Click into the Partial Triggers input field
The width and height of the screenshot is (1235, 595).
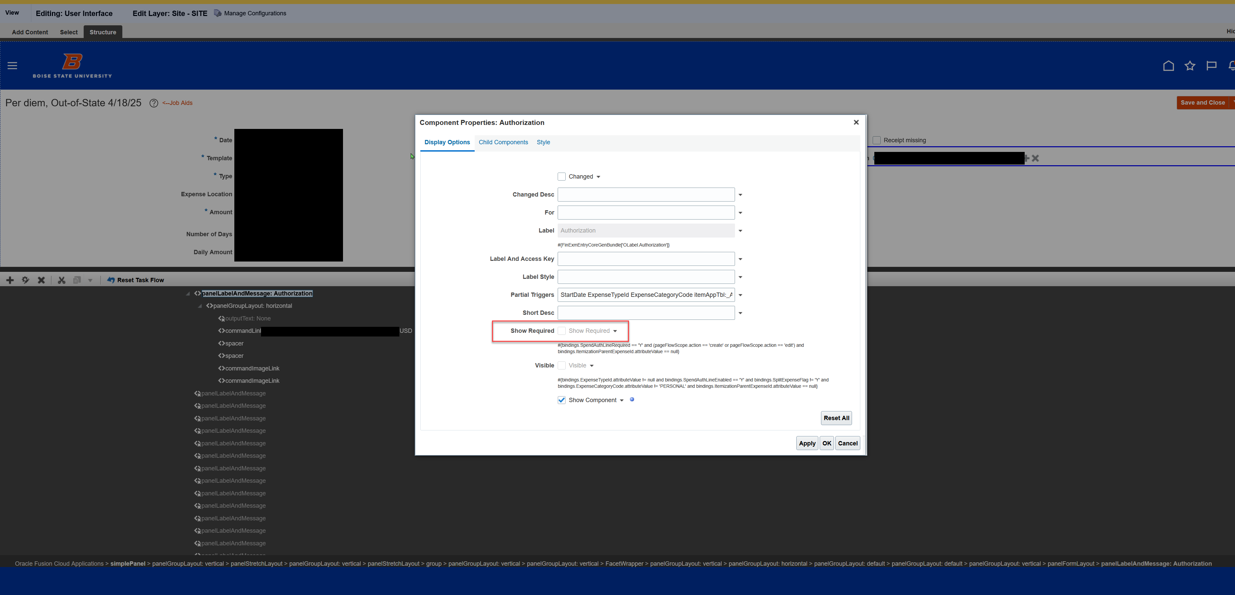click(x=646, y=295)
